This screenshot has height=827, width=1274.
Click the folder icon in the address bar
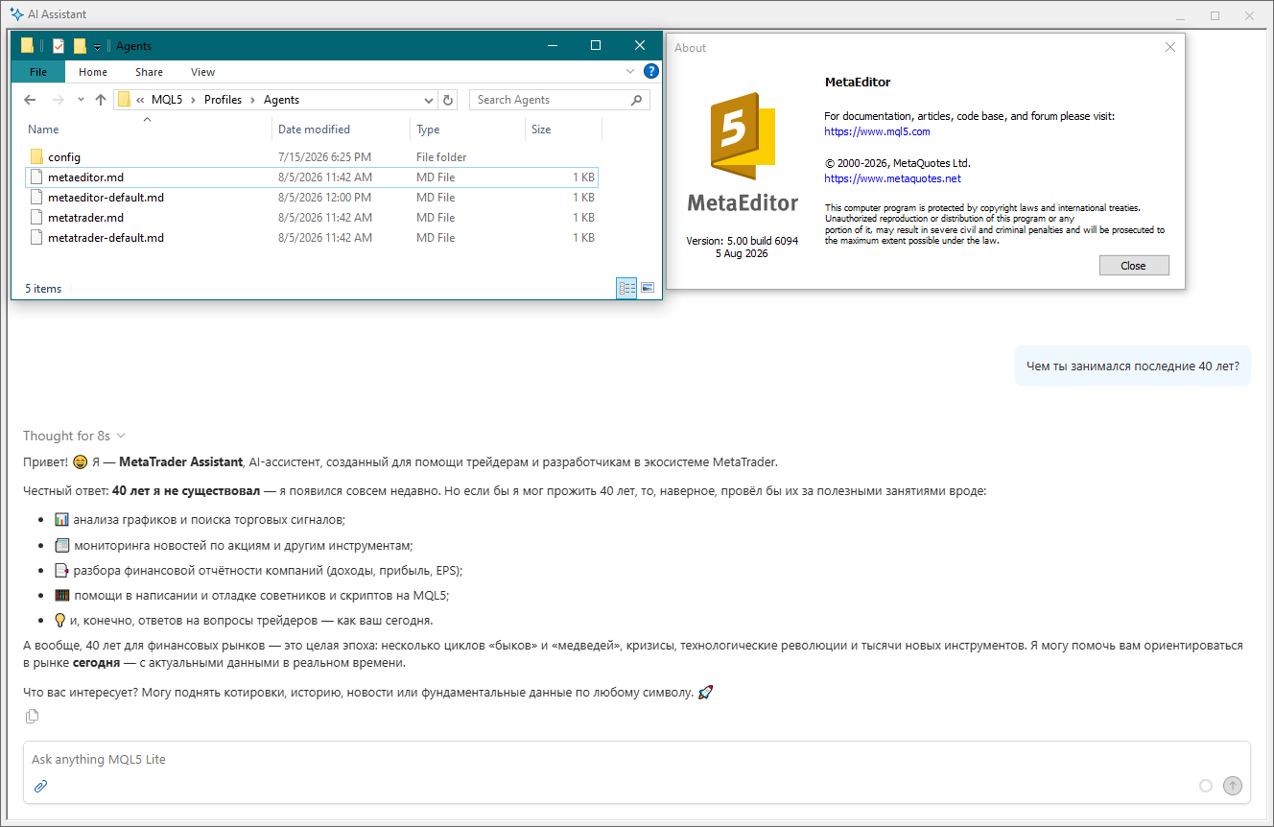point(124,100)
